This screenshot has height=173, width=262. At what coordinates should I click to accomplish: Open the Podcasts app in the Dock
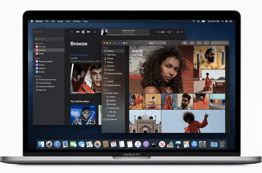point(146,144)
